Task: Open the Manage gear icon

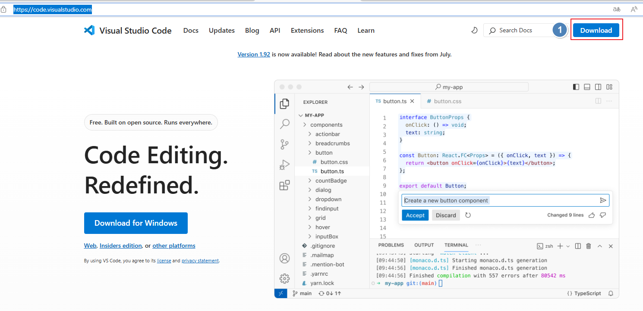Action: tap(284, 278)
